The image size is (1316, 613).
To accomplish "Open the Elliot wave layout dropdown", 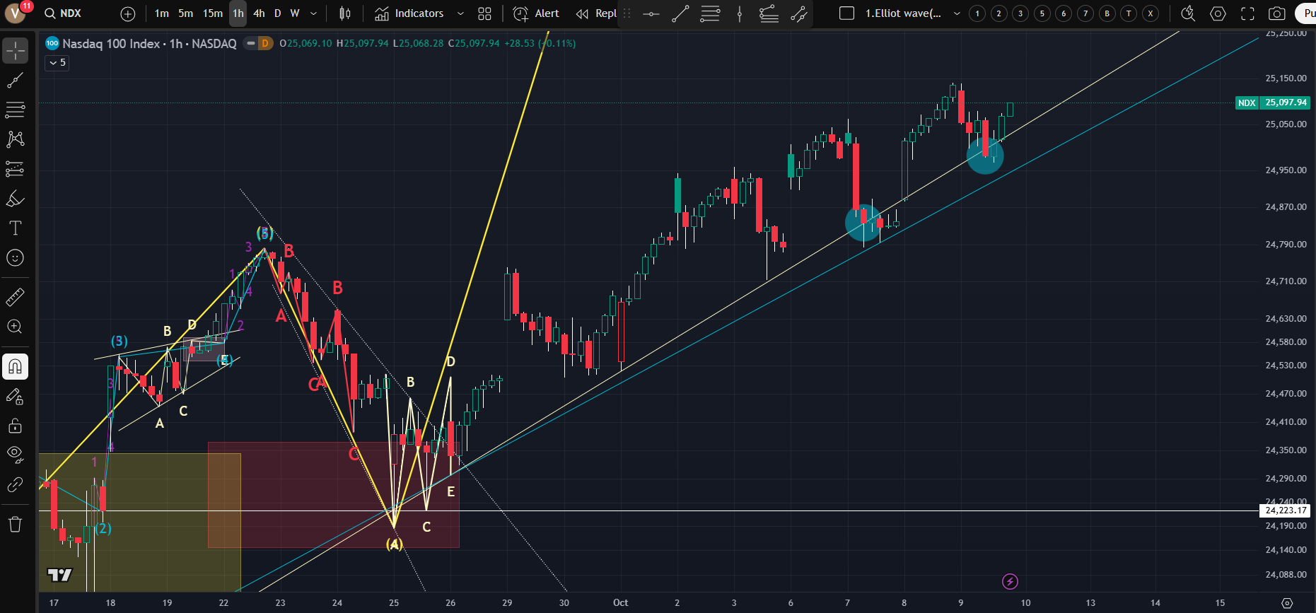I will click(x=957, y=13).
